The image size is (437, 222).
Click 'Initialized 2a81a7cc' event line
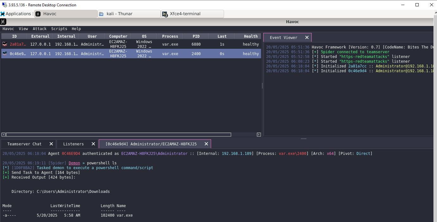[x=349, y=66]
